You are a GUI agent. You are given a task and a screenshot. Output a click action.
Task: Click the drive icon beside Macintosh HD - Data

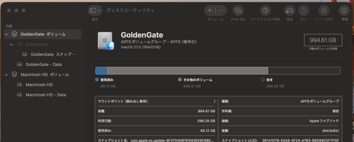coord(20,95)
